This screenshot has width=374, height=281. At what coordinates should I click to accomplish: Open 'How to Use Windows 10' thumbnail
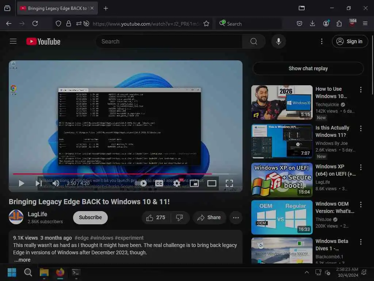click(282, 102)
